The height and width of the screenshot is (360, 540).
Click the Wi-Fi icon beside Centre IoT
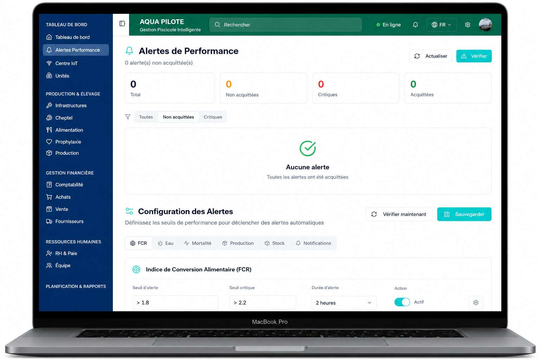point(49,63)
